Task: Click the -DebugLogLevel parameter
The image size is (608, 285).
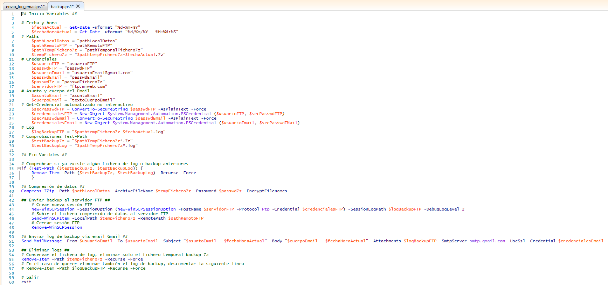Action: point(442,209)
